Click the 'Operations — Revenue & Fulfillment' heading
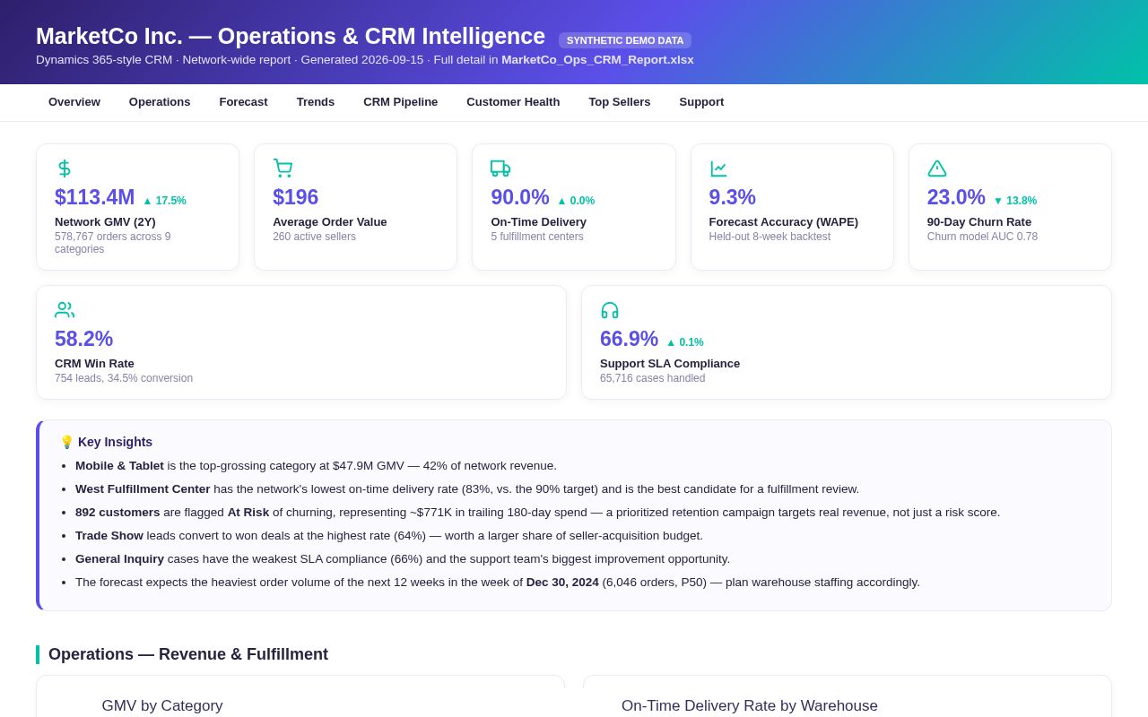1148x717 pixels. [x=188, y=654]
